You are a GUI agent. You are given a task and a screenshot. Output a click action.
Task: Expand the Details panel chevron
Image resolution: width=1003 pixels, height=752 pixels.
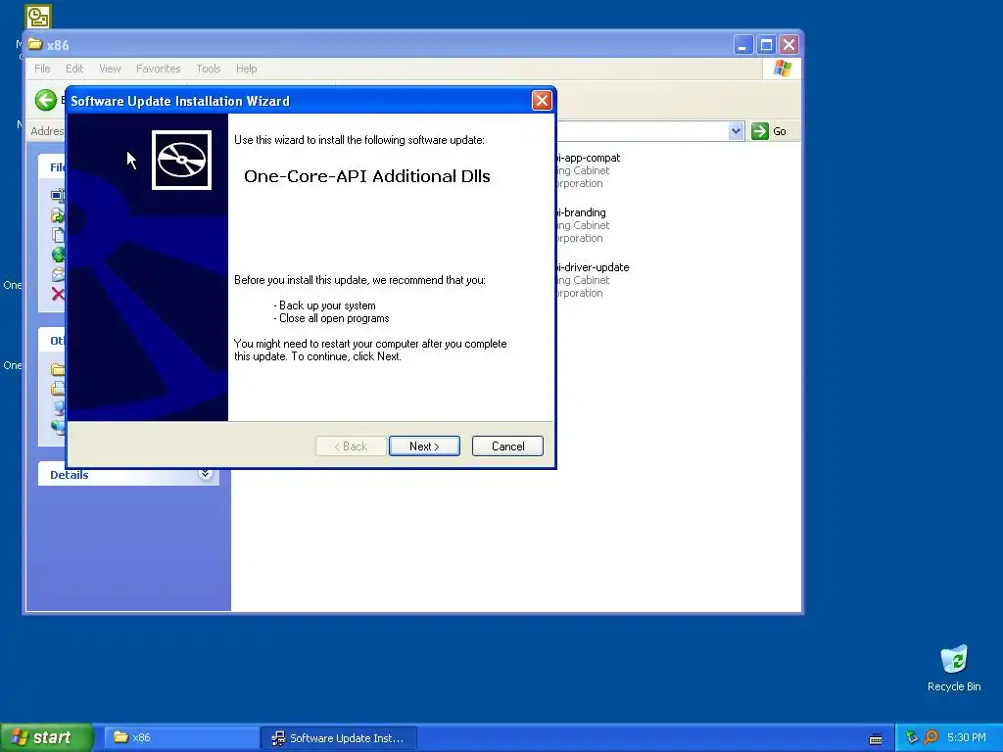click(x=206, y=474)
